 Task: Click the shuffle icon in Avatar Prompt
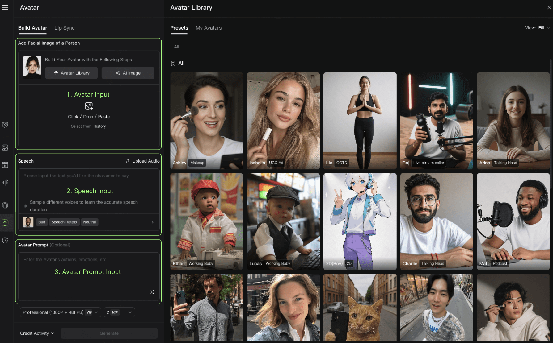[152, 292]
